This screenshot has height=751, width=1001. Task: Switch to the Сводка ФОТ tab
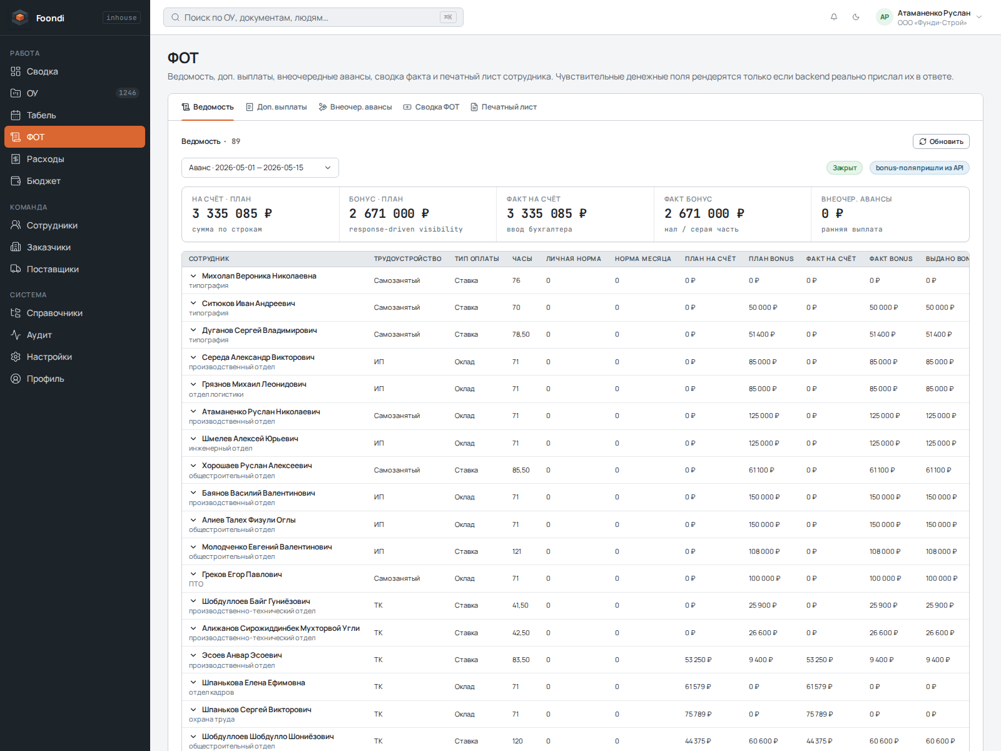pos(431,107)
